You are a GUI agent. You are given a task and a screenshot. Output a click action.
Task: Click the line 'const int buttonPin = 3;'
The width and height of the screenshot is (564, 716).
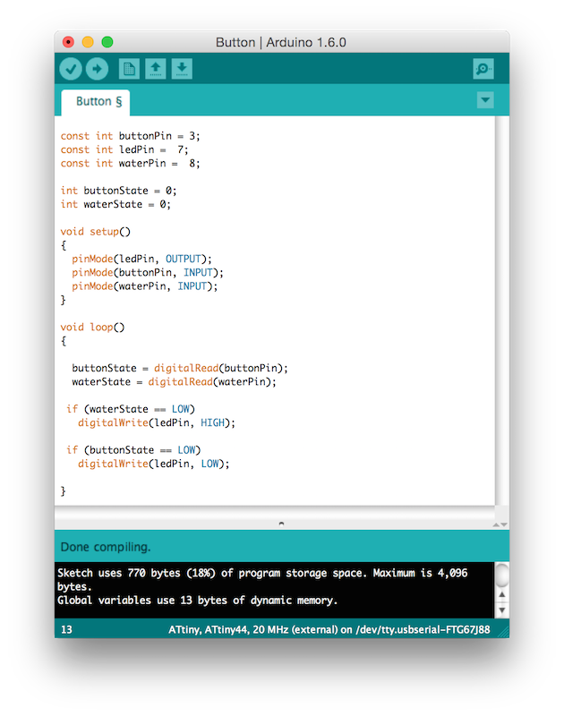[x=130, y=136]
